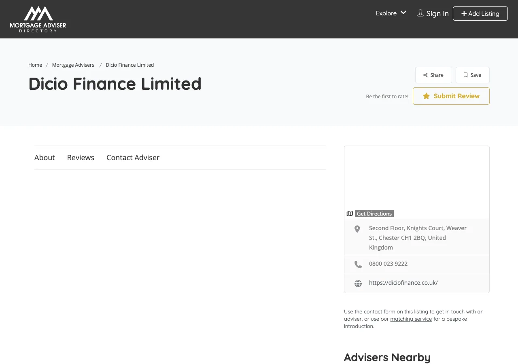
Task: Open the matching service link
Action: [x=411, y=319]
